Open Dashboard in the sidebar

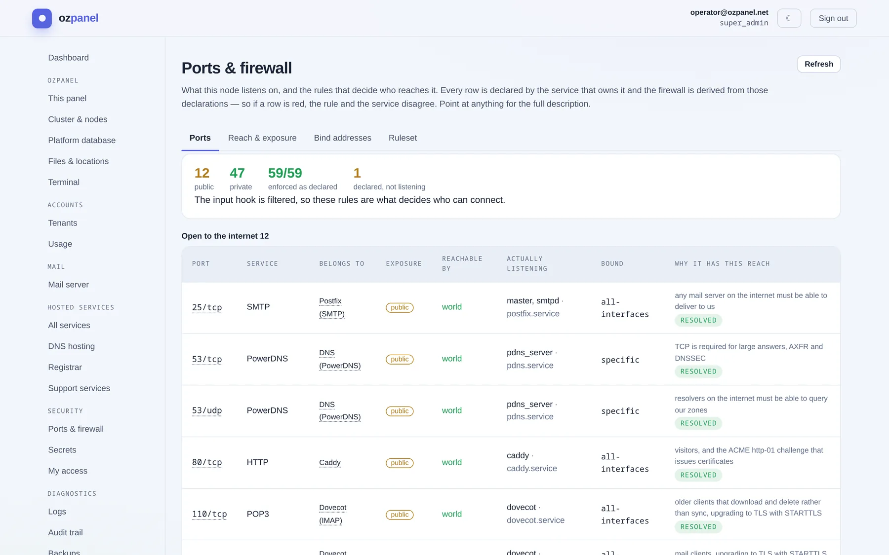[x=69, y=58]
